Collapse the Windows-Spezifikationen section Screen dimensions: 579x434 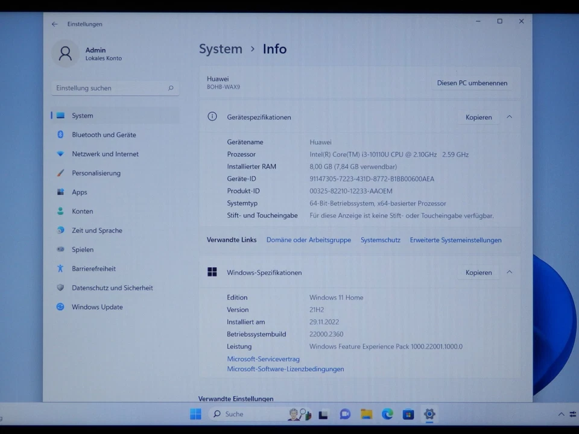pyautogui.click(x=510, y=272)
